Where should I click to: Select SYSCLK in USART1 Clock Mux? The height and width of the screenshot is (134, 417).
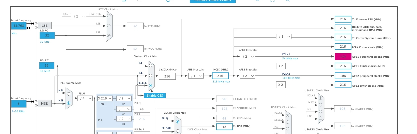[x=320, y=105]
